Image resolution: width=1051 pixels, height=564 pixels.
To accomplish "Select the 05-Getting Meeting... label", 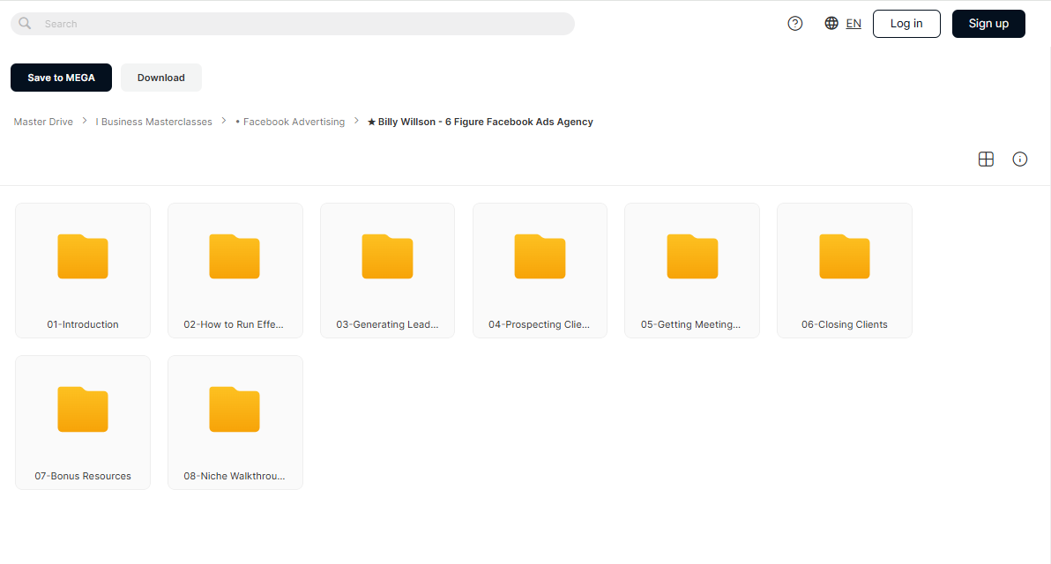I will pyautogui.click(x=690, y=324).
